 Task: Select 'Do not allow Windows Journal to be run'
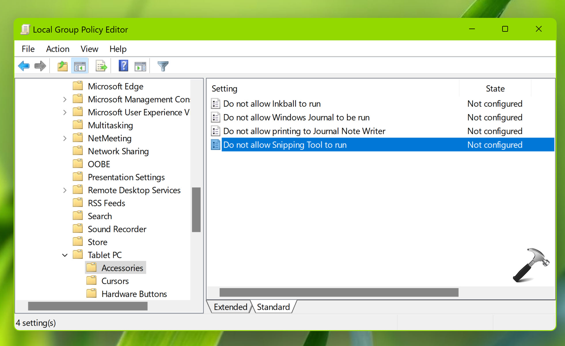point(297,117)
